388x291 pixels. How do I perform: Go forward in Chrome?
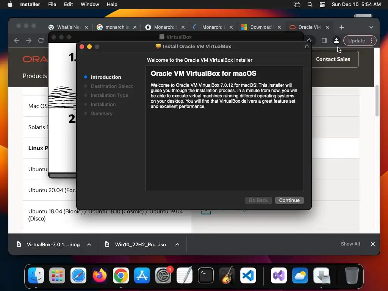pos(29,41)
